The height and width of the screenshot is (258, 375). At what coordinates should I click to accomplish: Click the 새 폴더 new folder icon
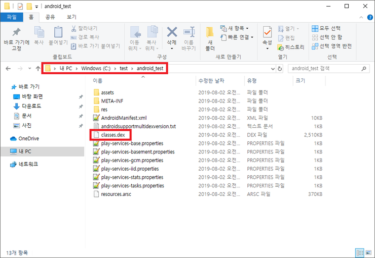[210, 33]
